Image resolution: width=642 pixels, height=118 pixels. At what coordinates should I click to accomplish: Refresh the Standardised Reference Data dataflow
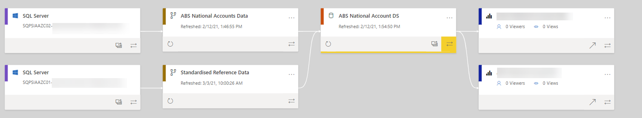(170, 101)
